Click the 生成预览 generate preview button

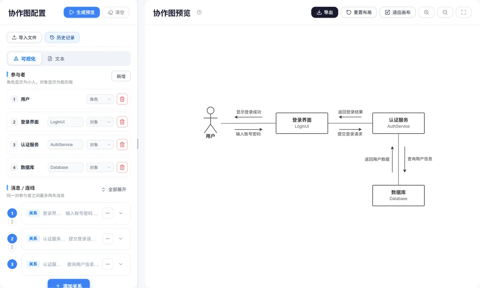click(82, 12)
